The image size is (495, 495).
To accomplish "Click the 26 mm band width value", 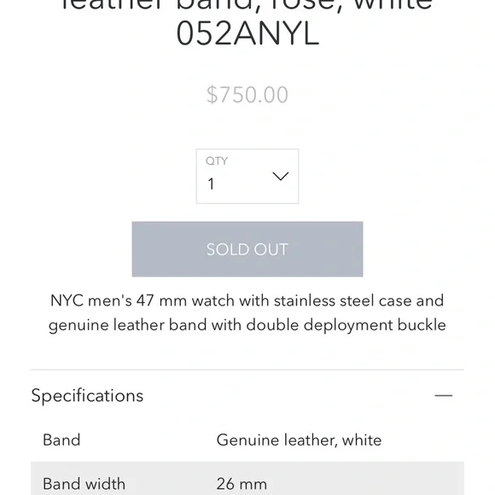I will click(242, 483).
